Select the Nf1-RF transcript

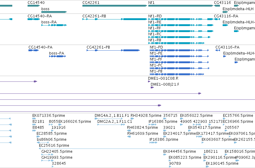pyautogui.click(x=181, y=31)
